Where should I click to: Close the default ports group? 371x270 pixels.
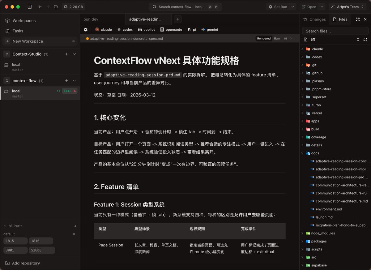(x=74, y=234)
